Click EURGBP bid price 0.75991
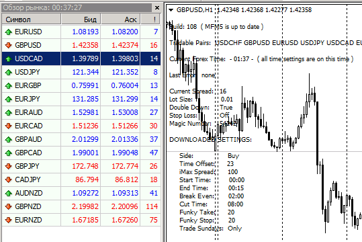This screenshot has height=242, width=362. coord(85,85)
